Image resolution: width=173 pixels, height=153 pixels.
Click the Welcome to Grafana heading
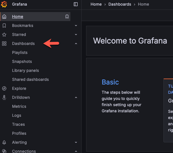click(130, 41)
